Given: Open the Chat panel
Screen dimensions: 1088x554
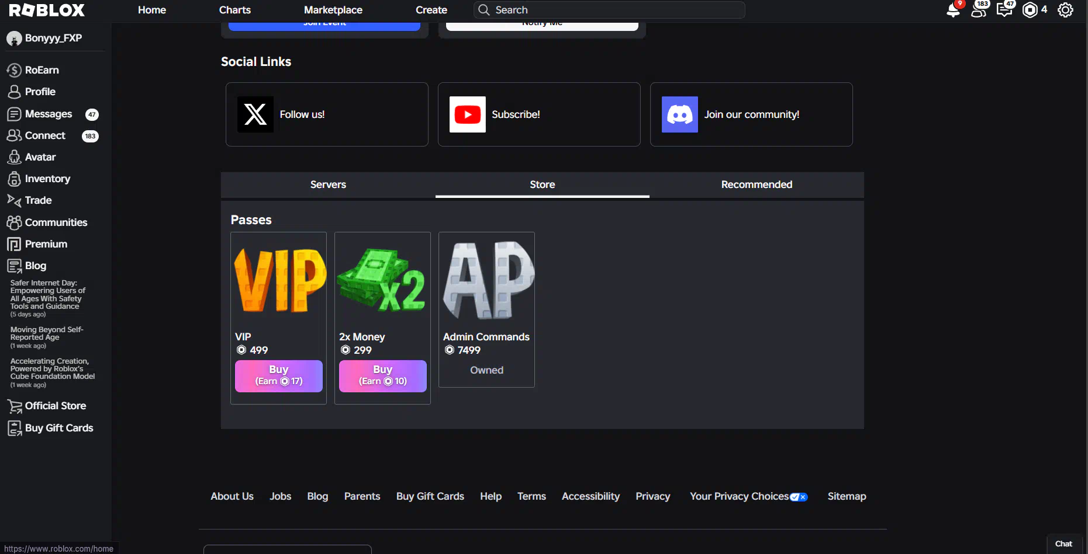Looking at the screenshot, I should tap(1063, 543).
